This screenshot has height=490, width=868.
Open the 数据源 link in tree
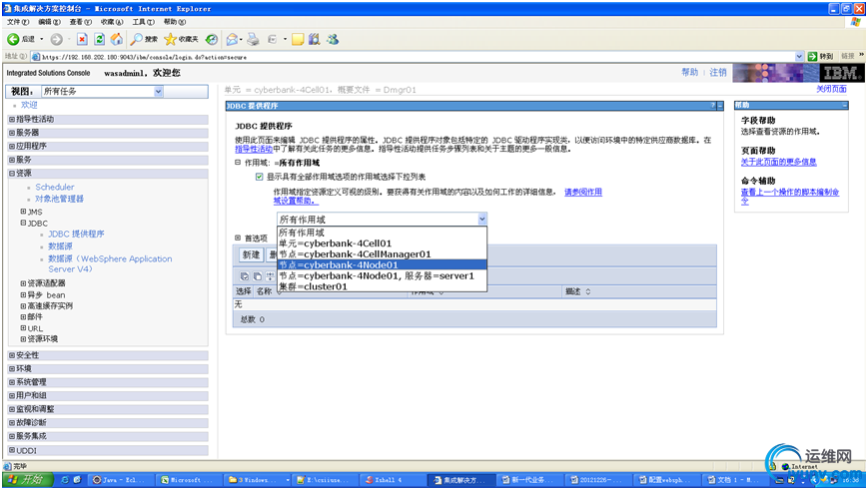60,246
